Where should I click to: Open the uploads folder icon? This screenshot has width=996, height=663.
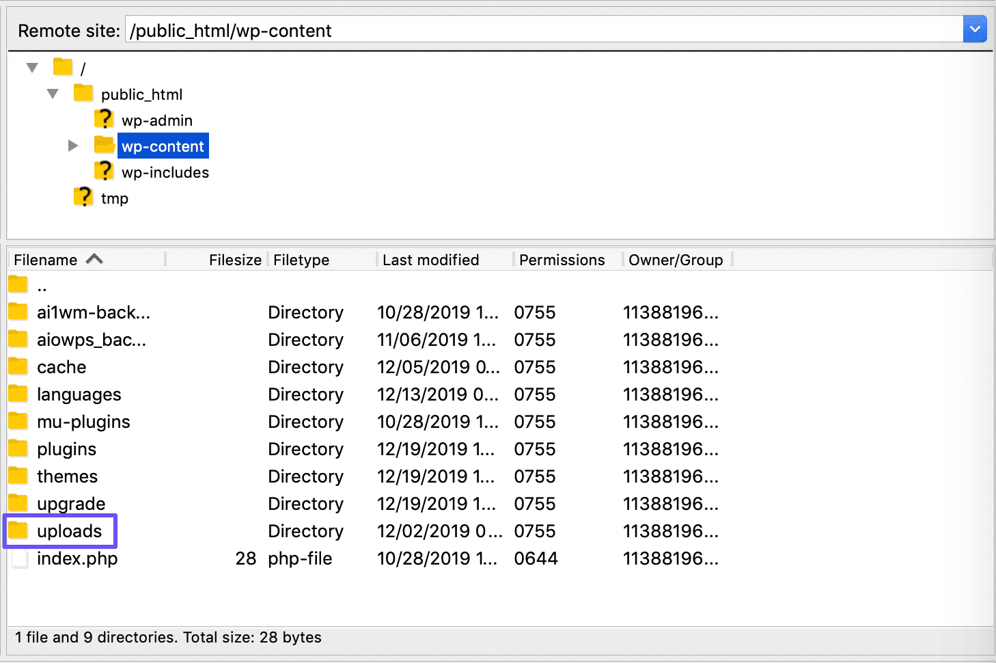point(17,531)
